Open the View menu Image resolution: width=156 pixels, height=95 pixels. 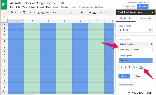pyautogui.click(x=24, y=7)
